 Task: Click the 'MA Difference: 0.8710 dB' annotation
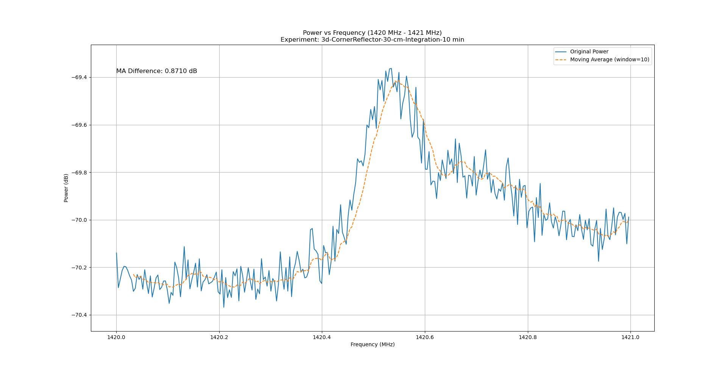tap(156, 71)
